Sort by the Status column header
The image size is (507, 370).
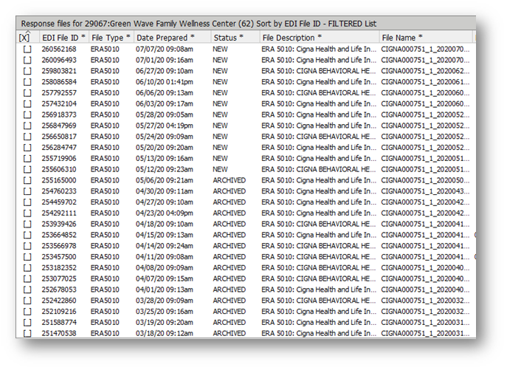pos(230,37)
